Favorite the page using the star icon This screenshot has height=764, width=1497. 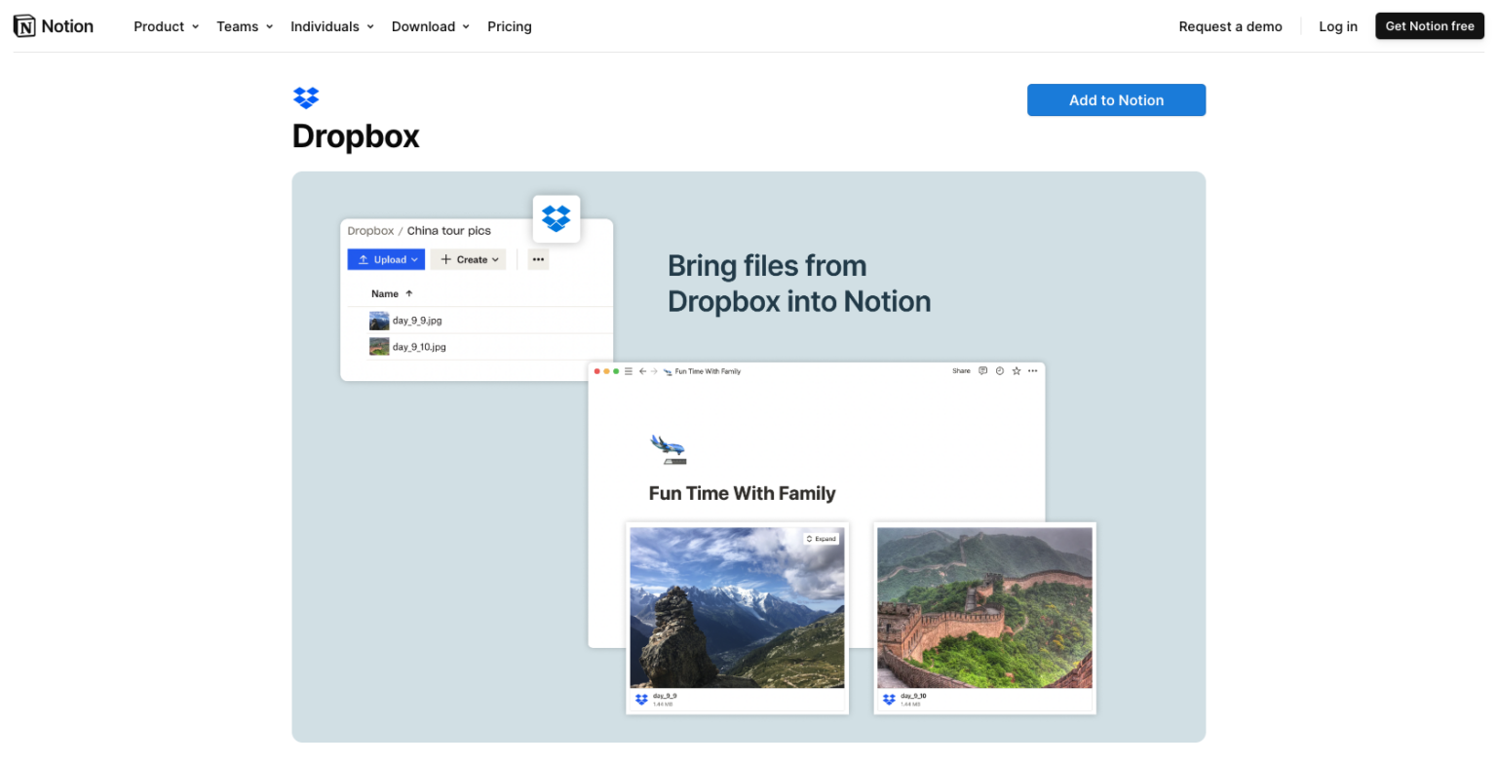[x=1017, y=371]
